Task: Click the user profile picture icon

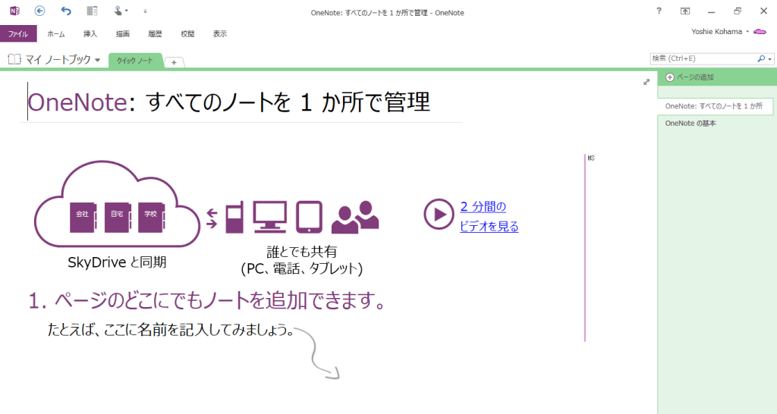Action: [x=760, y=32]
